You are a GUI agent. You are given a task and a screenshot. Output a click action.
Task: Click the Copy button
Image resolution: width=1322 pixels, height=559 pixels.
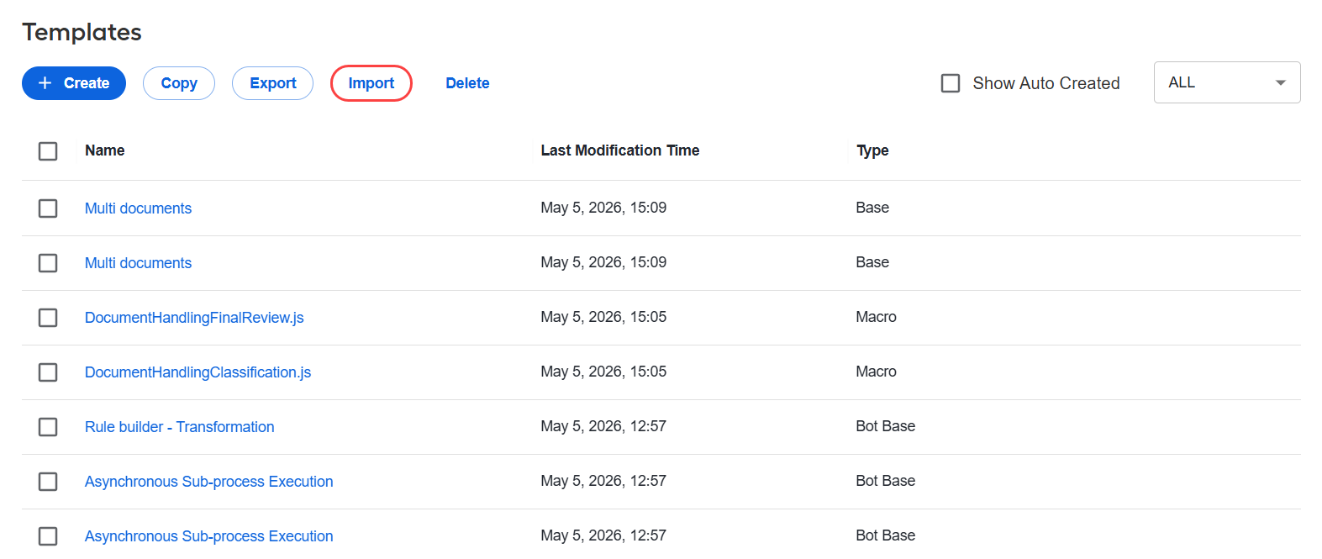(179, 83)
